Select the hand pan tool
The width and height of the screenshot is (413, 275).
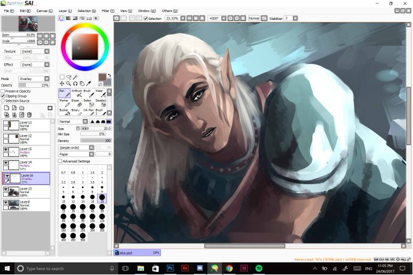coord(82,84)
